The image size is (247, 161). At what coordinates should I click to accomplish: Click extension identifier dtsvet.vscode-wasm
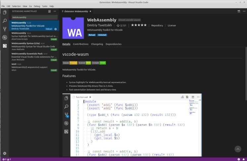pyautogui.click(x=129, y=20)
